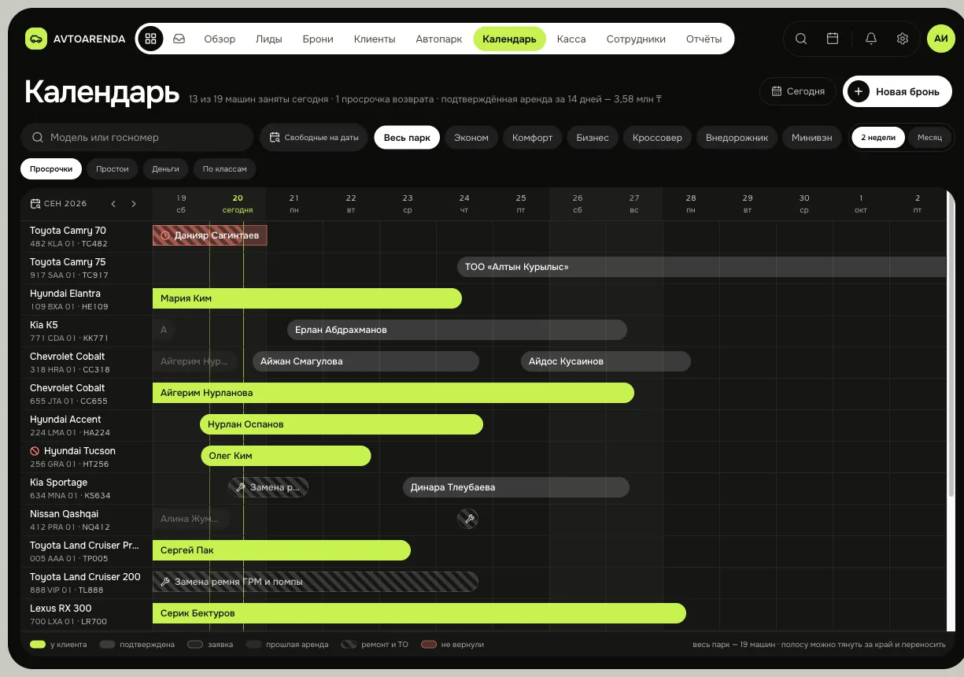This screenshot has width=964, height=677.
Task: Click the blocked icon beside Hyundai Tucson
Action: tap(35, 451)
